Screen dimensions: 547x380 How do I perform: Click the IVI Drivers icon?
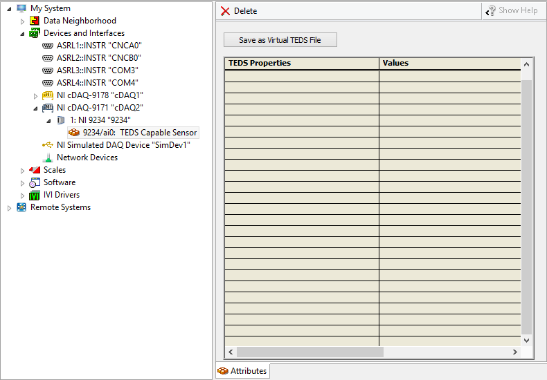point(34,196)
